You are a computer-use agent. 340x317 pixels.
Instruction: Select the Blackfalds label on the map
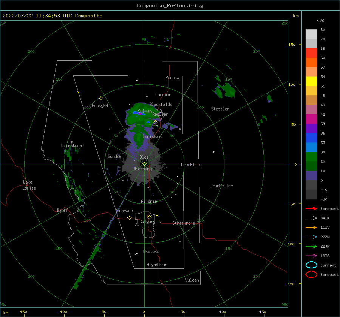[x=161, y=104]
